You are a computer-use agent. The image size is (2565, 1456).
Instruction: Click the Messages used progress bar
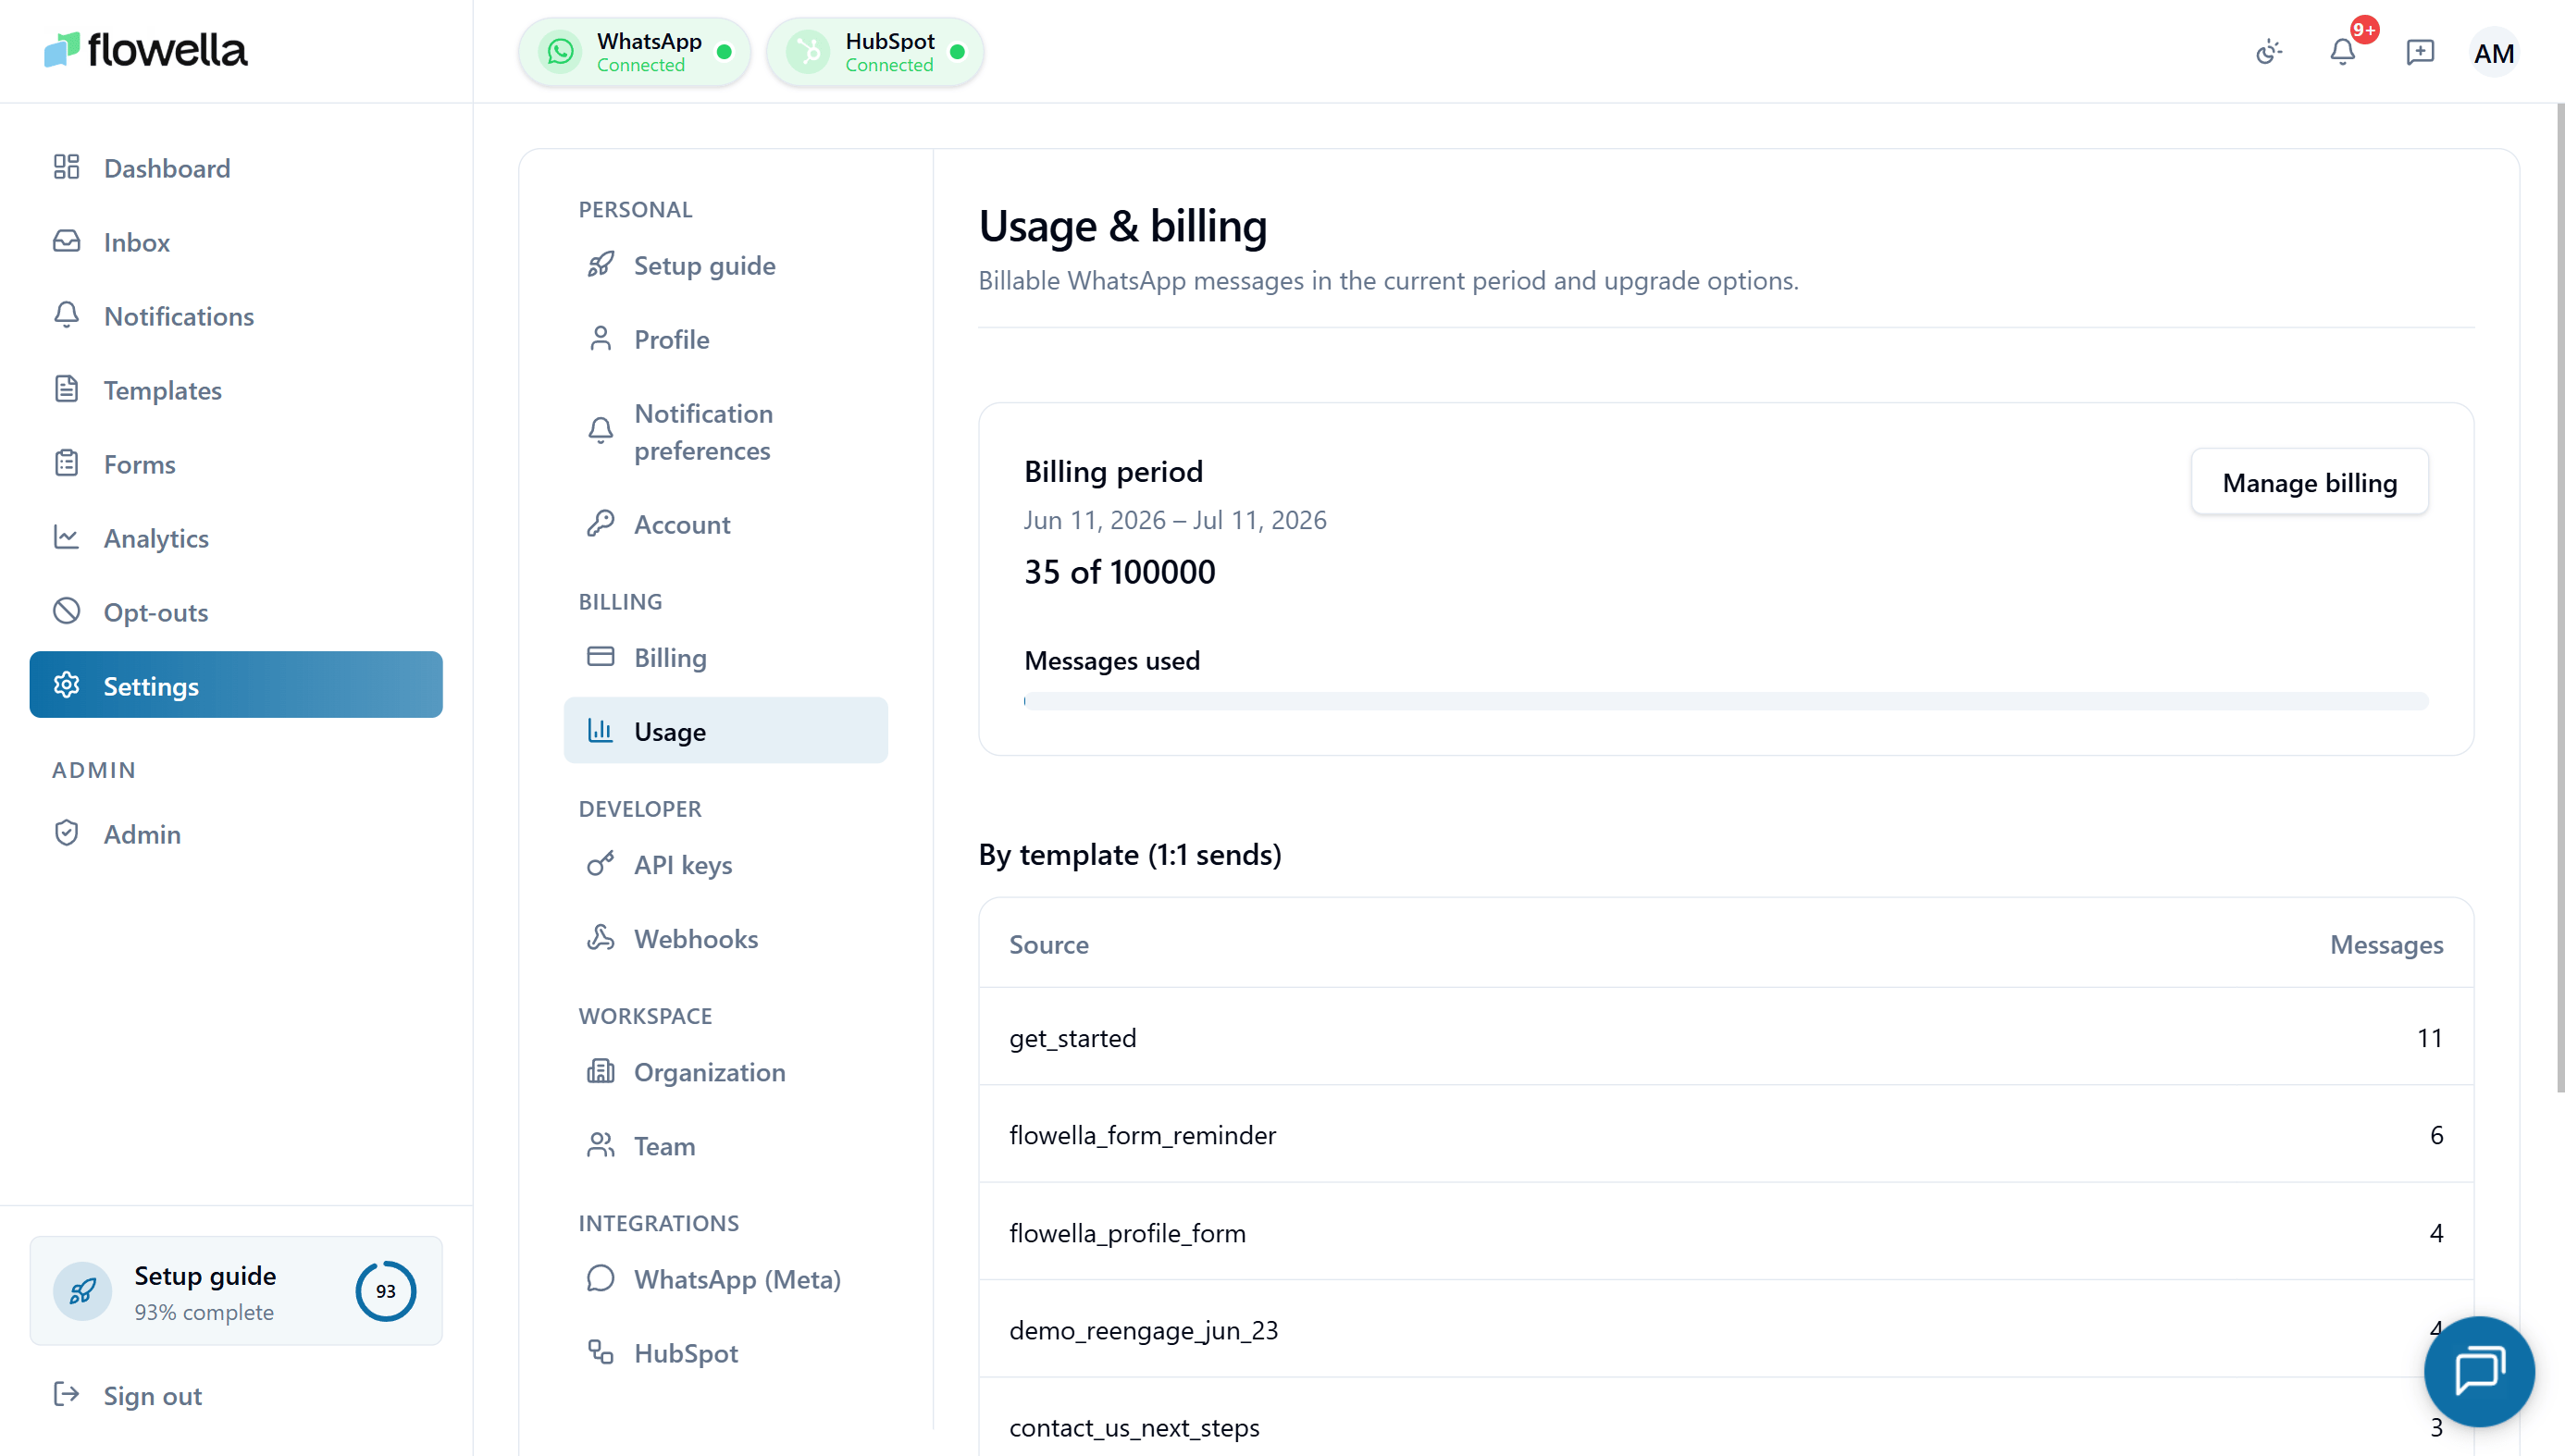(x=1726, y=701)
